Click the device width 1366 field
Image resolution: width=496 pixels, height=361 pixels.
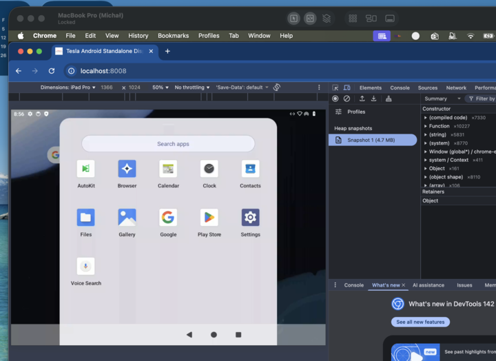click(x=107, y=87)
